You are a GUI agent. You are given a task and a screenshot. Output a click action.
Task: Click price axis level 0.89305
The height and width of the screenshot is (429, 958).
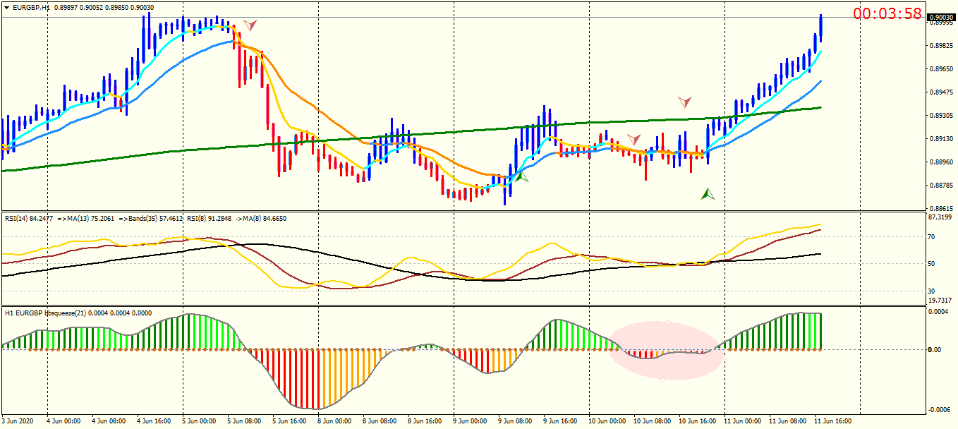click(941, 116)
